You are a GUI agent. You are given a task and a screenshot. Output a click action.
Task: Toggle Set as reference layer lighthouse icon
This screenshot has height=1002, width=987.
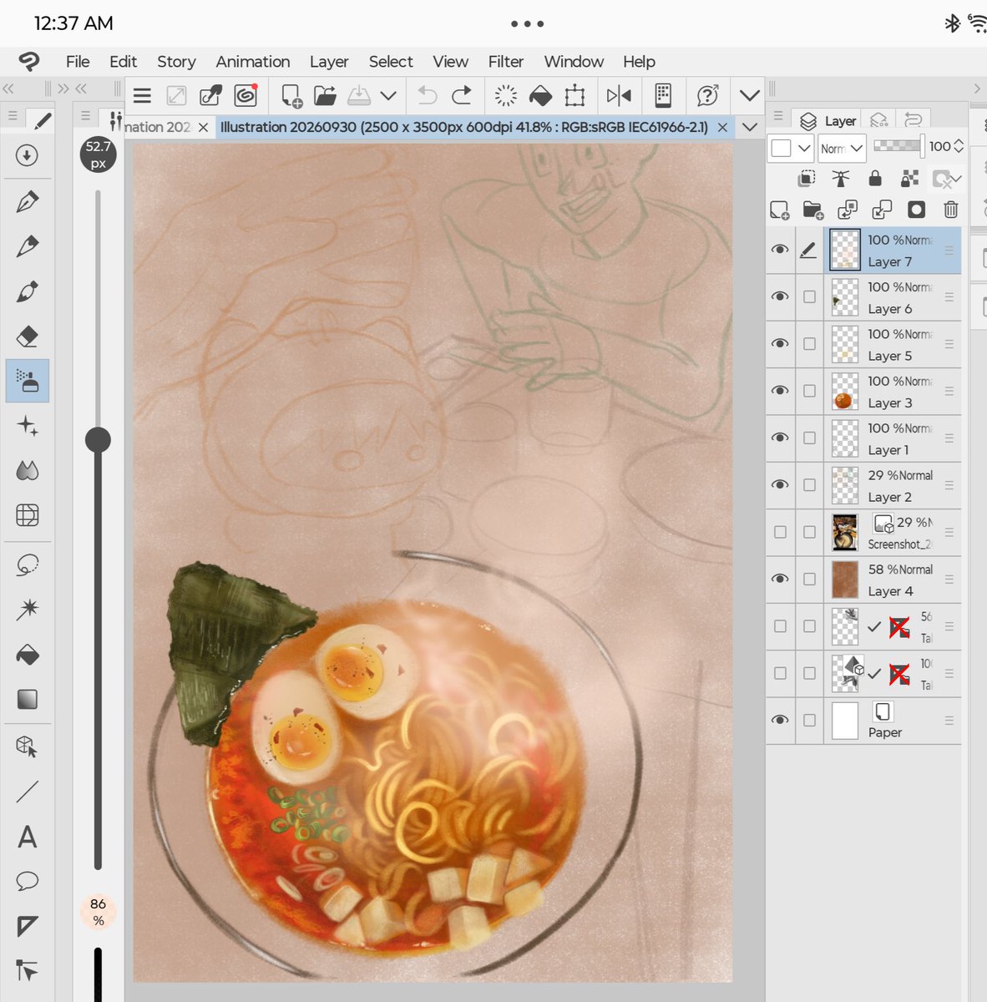(841, 178)
